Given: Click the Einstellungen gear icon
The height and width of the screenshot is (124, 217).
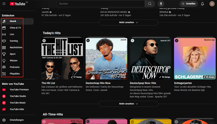Looking at the screenshot, I should [x=4, y=120].
